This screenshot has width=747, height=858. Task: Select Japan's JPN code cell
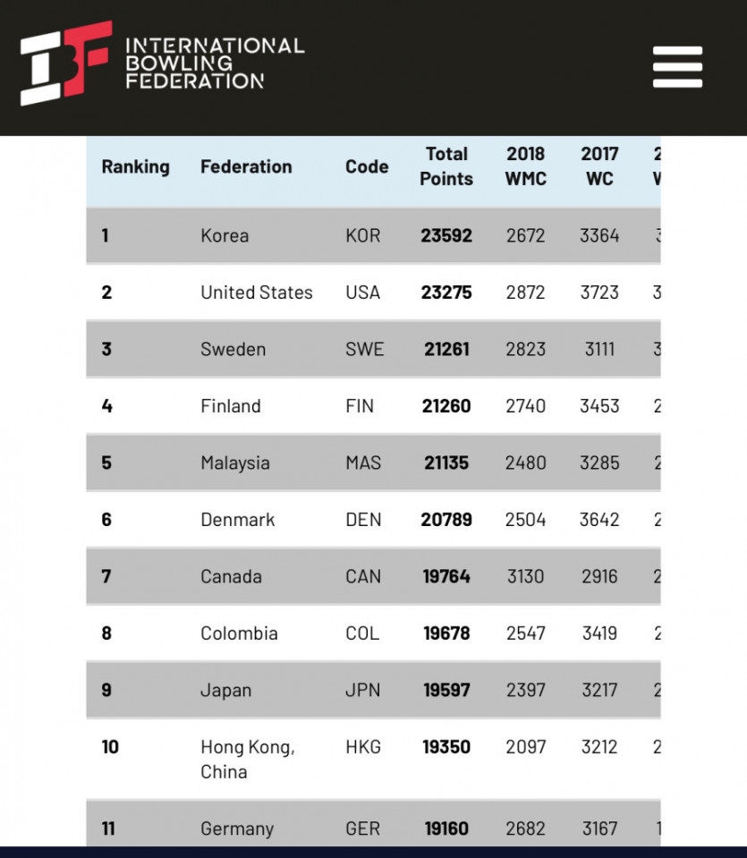click(362, 691)
